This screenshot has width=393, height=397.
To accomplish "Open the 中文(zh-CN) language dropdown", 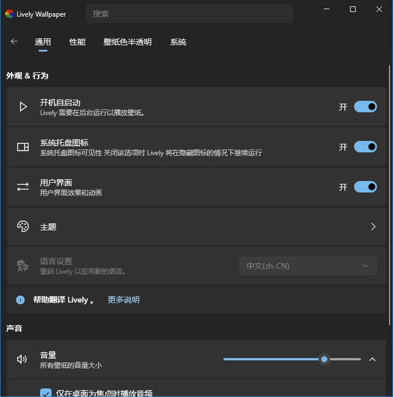I will [x=308, y=266].
